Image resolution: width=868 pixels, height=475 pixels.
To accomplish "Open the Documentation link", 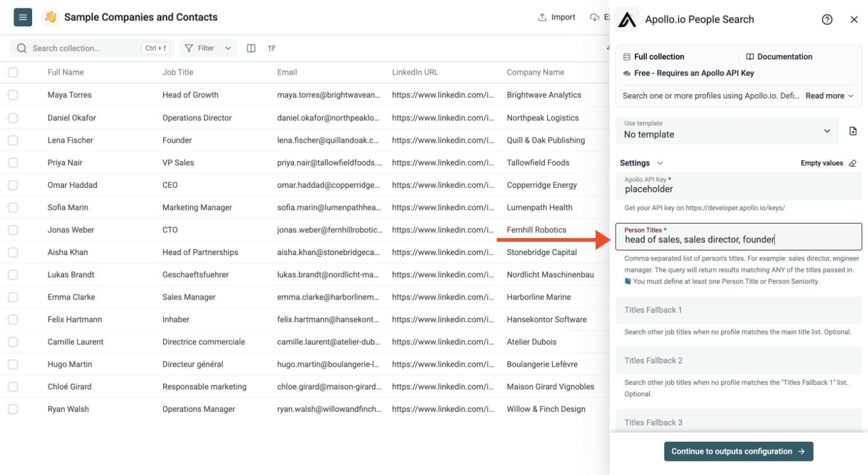I will point(779,57).
